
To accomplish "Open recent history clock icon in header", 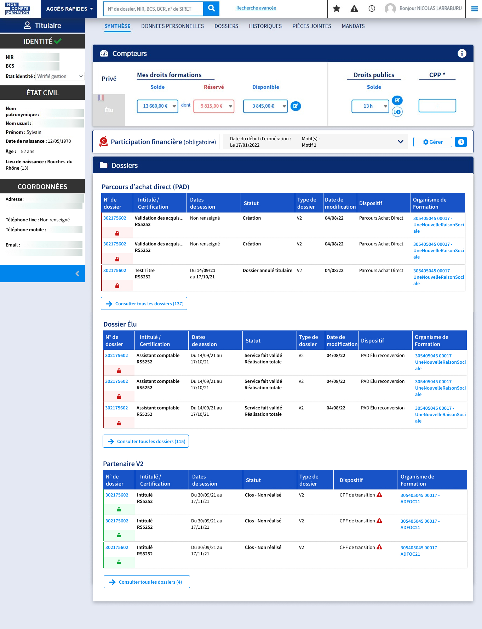I will [372, 8].
